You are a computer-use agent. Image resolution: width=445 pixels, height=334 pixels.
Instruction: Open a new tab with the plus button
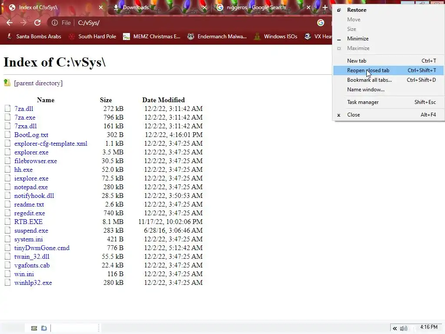[x=325, y=7]
